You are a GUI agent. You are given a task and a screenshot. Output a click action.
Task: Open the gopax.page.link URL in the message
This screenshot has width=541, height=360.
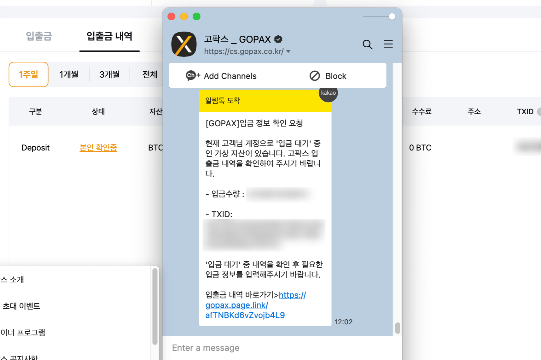click(x=245, y=305)
